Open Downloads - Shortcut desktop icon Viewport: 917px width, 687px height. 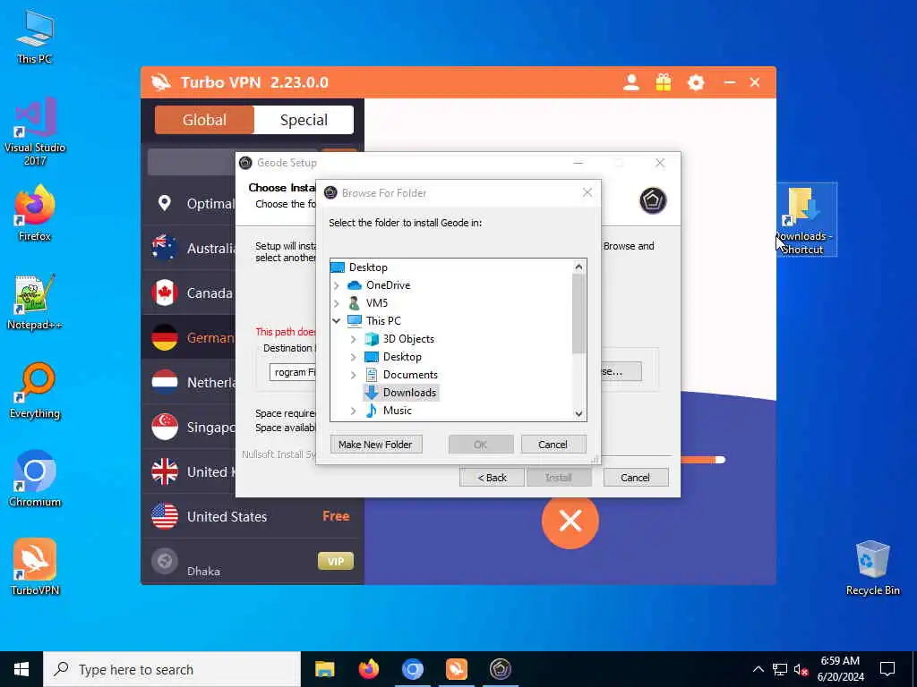pyautogui.click(x=807, y=220)
